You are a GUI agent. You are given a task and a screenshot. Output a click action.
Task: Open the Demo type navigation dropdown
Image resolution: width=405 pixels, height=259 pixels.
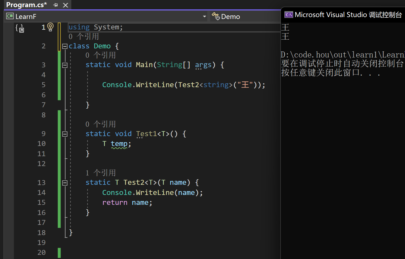tap(246, 16)
